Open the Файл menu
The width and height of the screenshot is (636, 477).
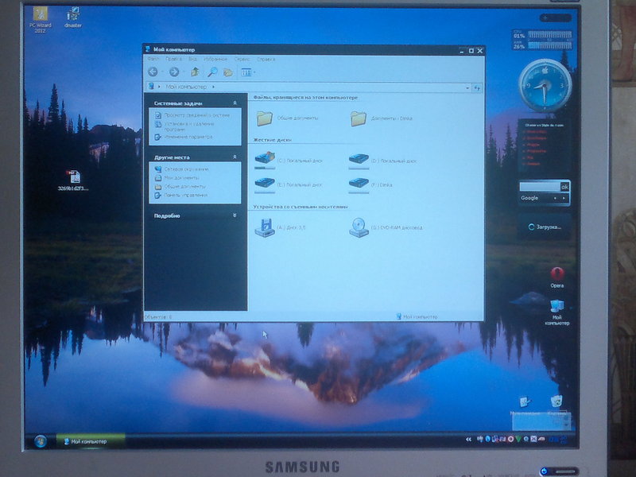pyautogui.click(x=153, y=59)
